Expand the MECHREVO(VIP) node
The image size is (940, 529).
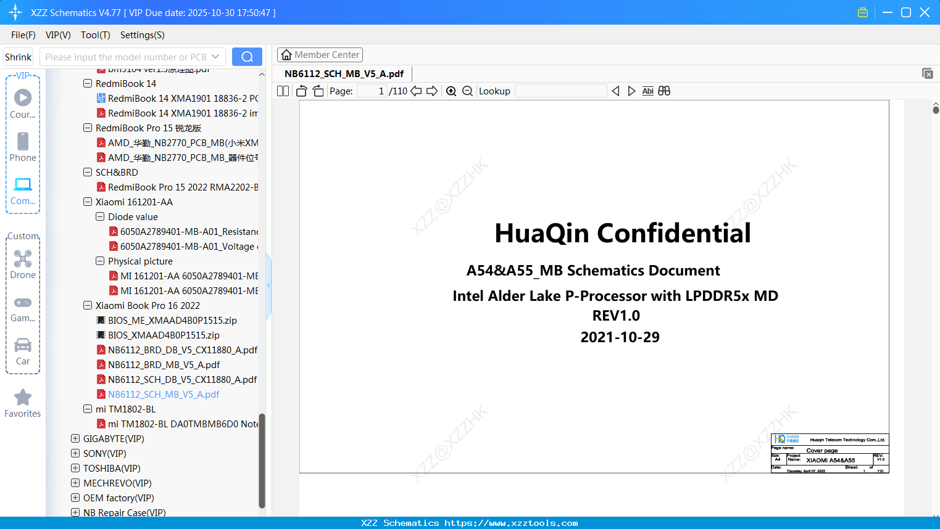(75, 483)
